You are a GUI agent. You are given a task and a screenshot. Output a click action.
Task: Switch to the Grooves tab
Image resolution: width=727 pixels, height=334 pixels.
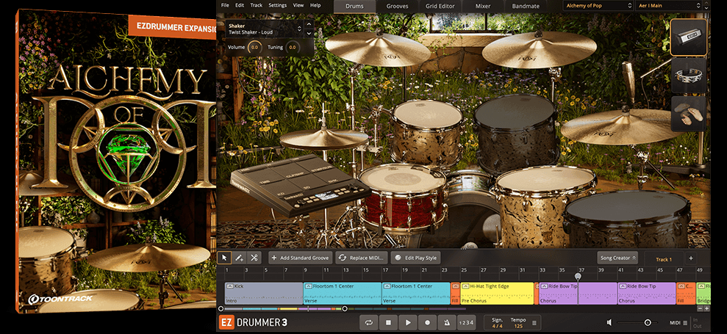tap(398, 6)
